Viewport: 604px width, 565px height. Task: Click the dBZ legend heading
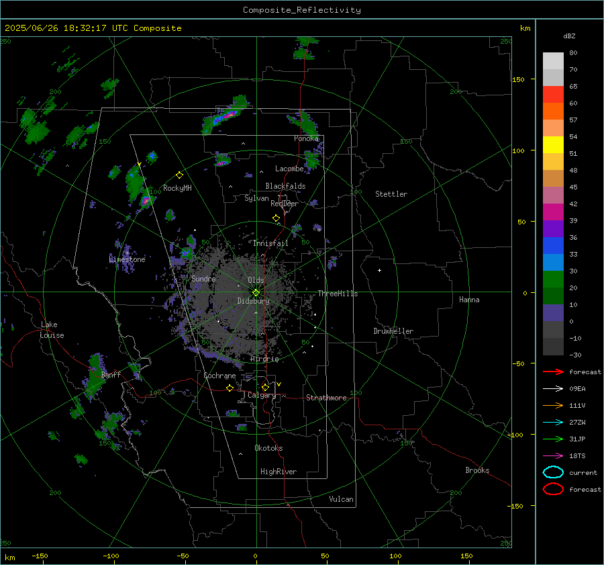coord(569,36)
